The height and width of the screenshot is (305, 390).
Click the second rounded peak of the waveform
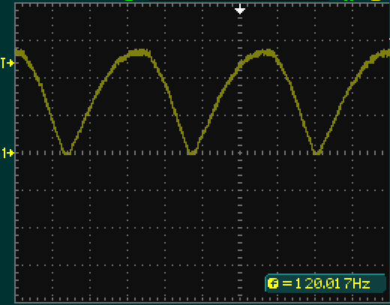[266, 52]
